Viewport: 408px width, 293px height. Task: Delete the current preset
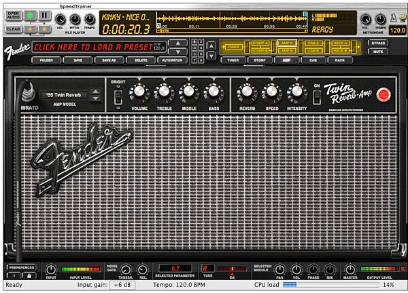(x=141, y=60)
